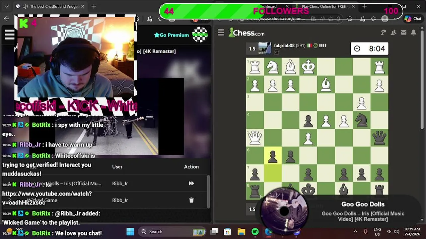The image size is (426, 239).
Task: Open a new tab in the BotRix browser window
Action: coord(94,6)
